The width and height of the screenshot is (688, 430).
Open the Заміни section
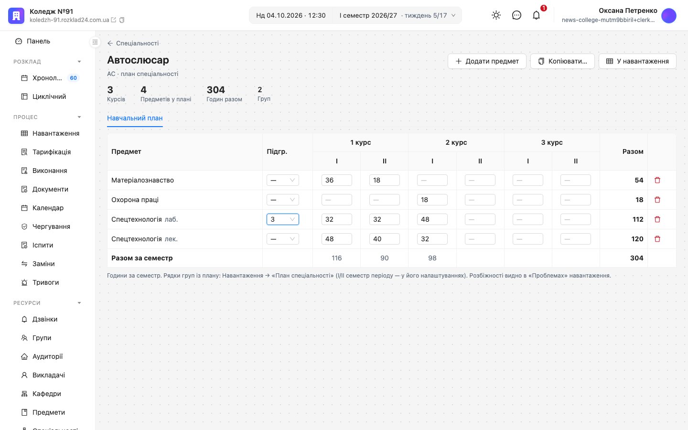click(x=47, y=264)
